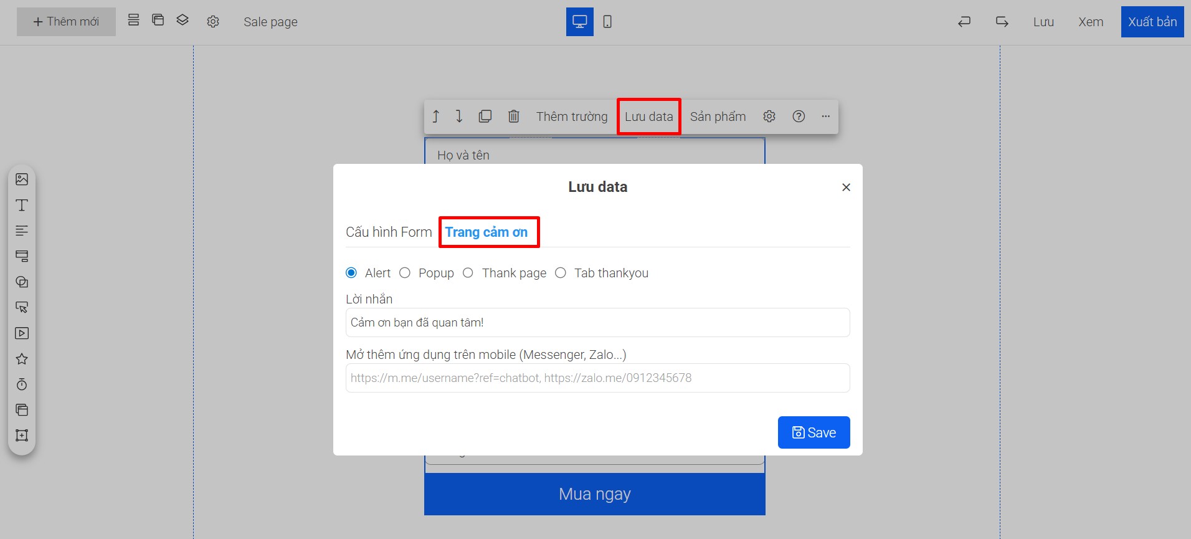Switch to mobile preview icon
This screenshot has height=539, width=1191.
tap(607, 22)
